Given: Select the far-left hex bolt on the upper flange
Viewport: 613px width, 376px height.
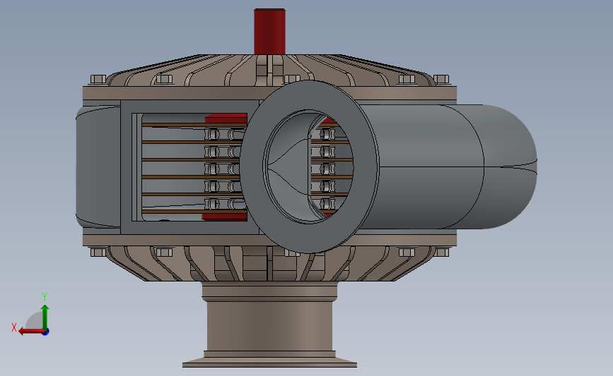Looking at the screenshot, I should (98, 80).
